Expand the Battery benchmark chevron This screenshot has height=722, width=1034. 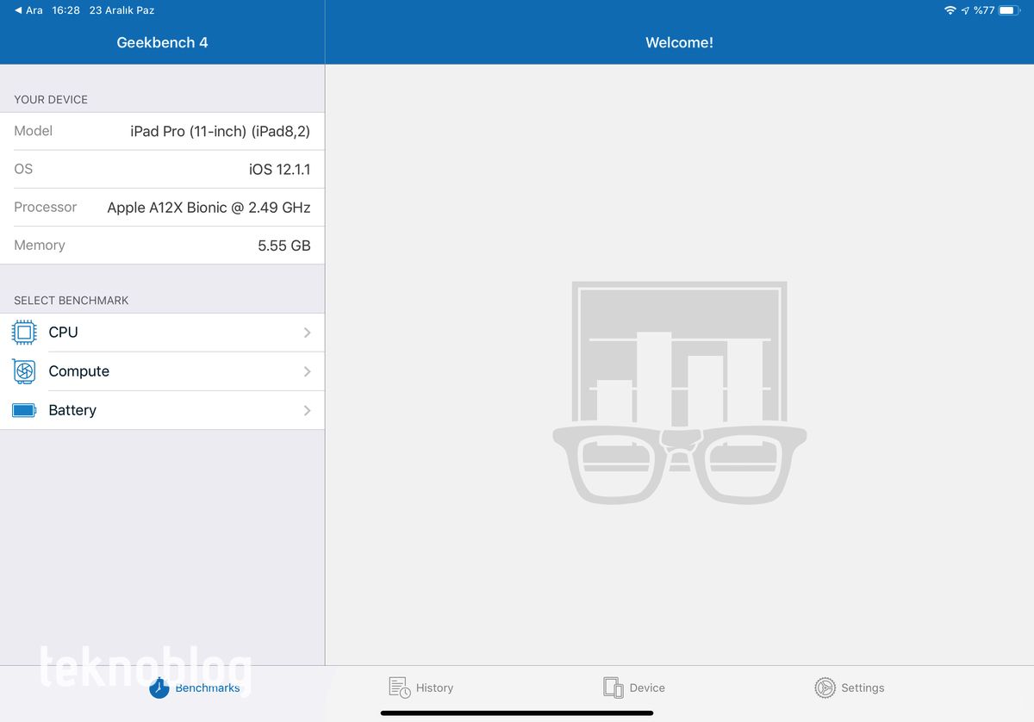[307, 411]
